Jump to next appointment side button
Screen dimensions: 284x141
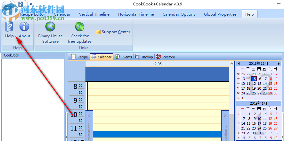225,126
